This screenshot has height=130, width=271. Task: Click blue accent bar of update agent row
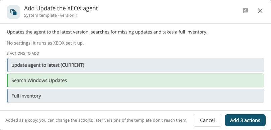(7, 65)
